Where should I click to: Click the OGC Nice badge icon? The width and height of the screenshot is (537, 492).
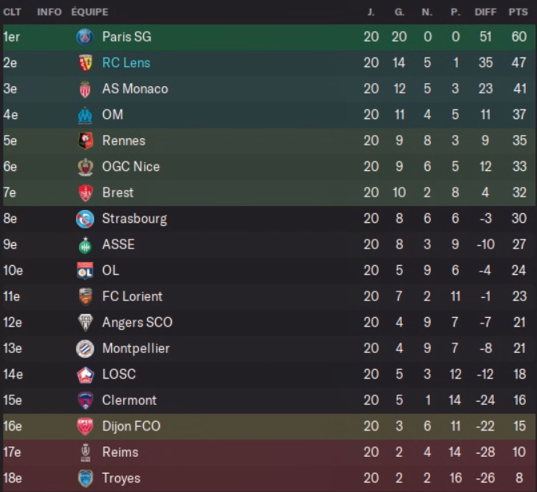click(85, 167)
